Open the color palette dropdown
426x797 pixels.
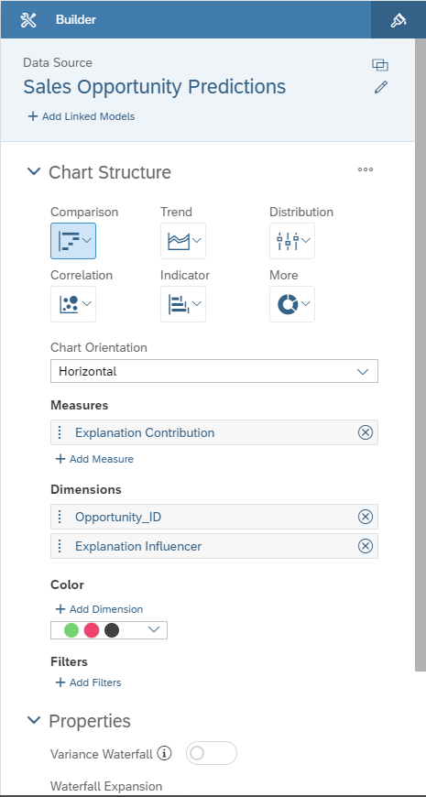tap(109, 630)
